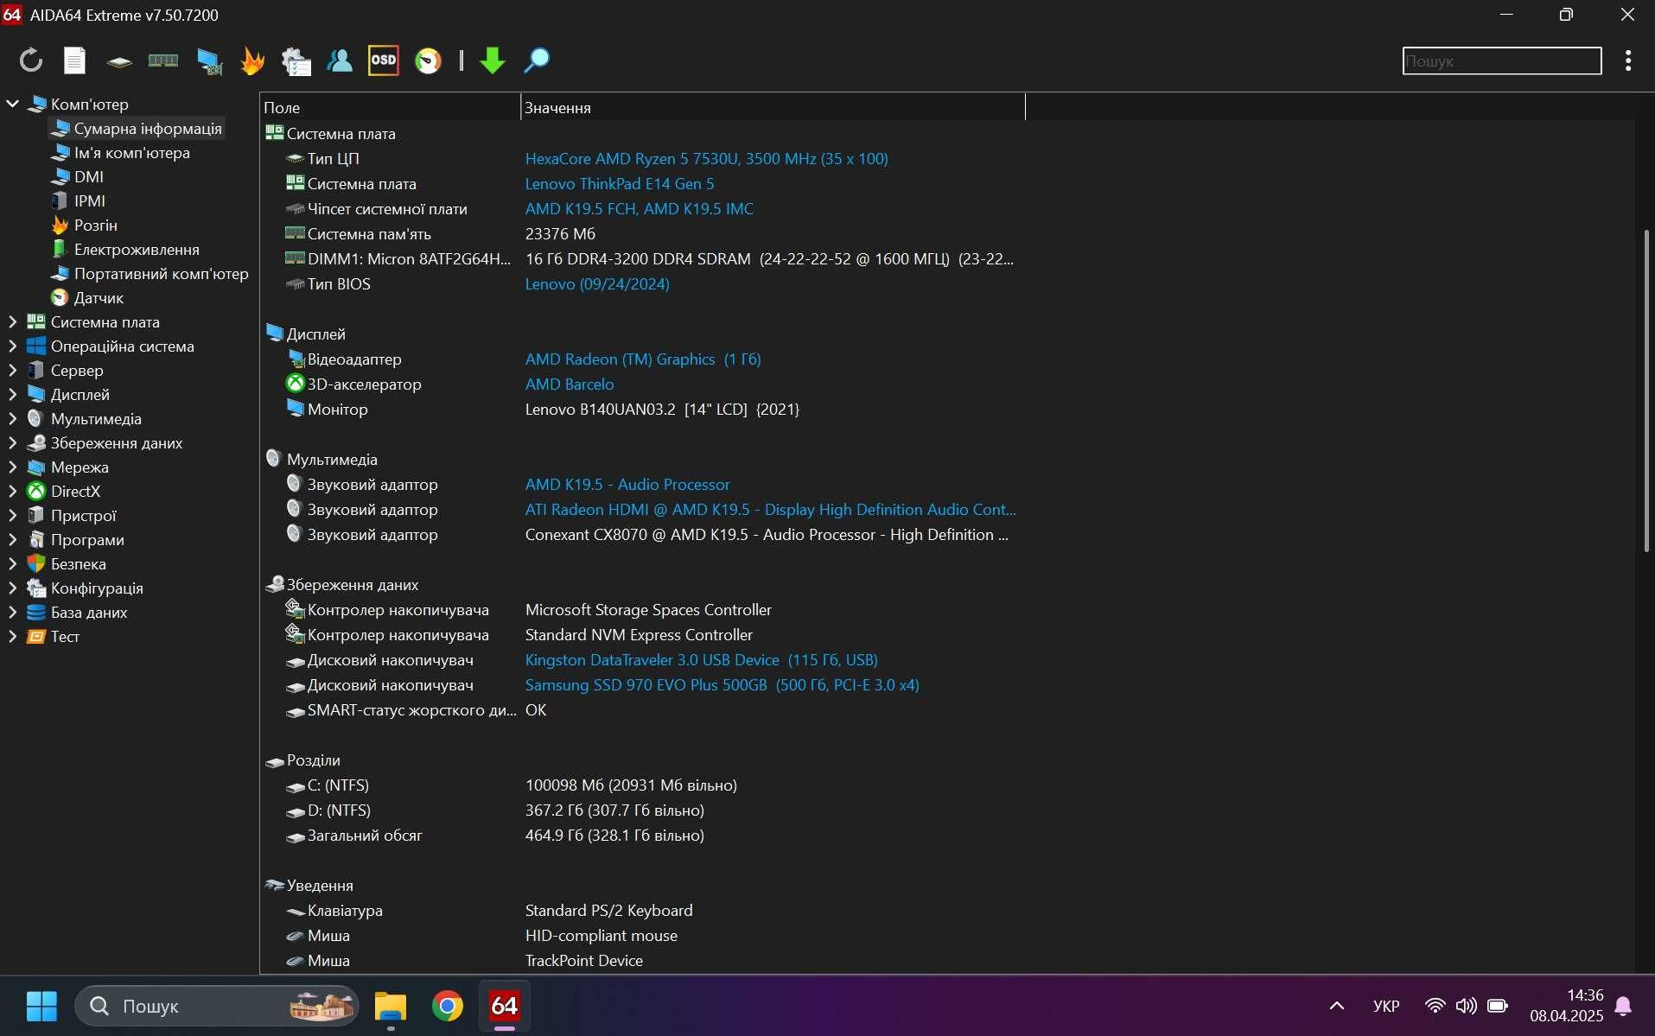
Task: Select Безпека in the tree
Action: coord(78,563)
